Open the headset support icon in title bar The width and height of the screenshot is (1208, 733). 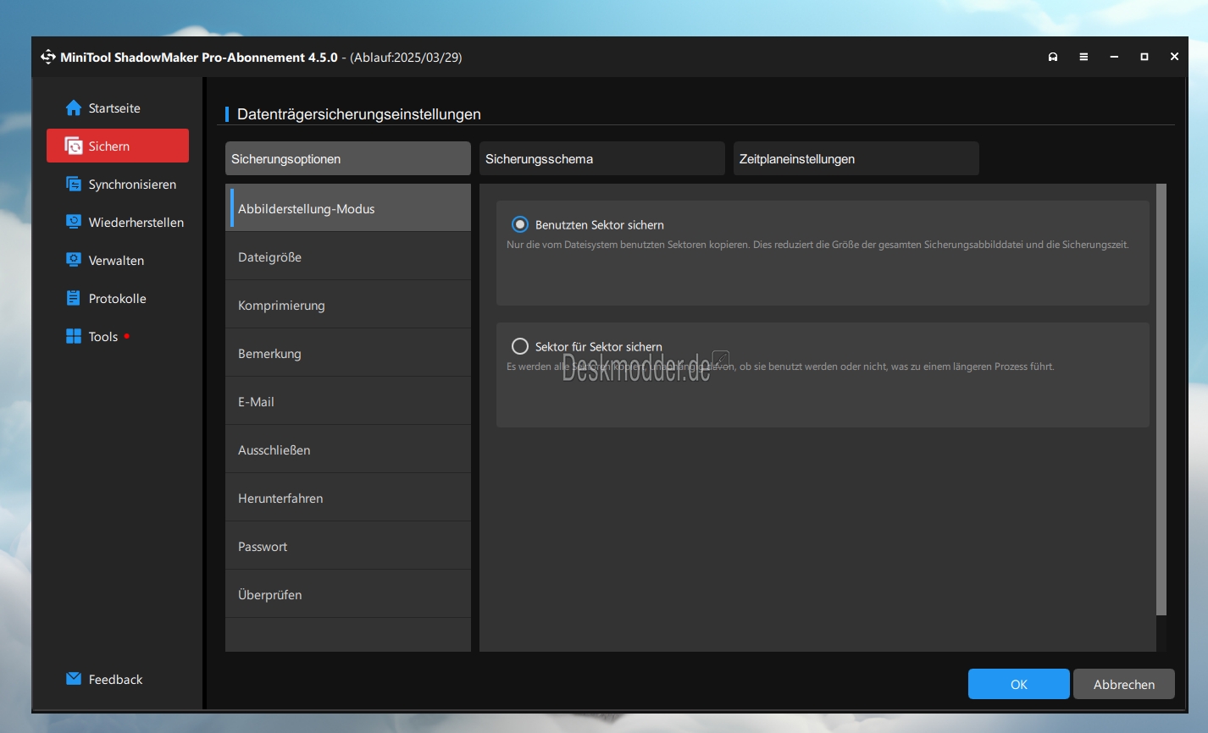point(1053,57)
